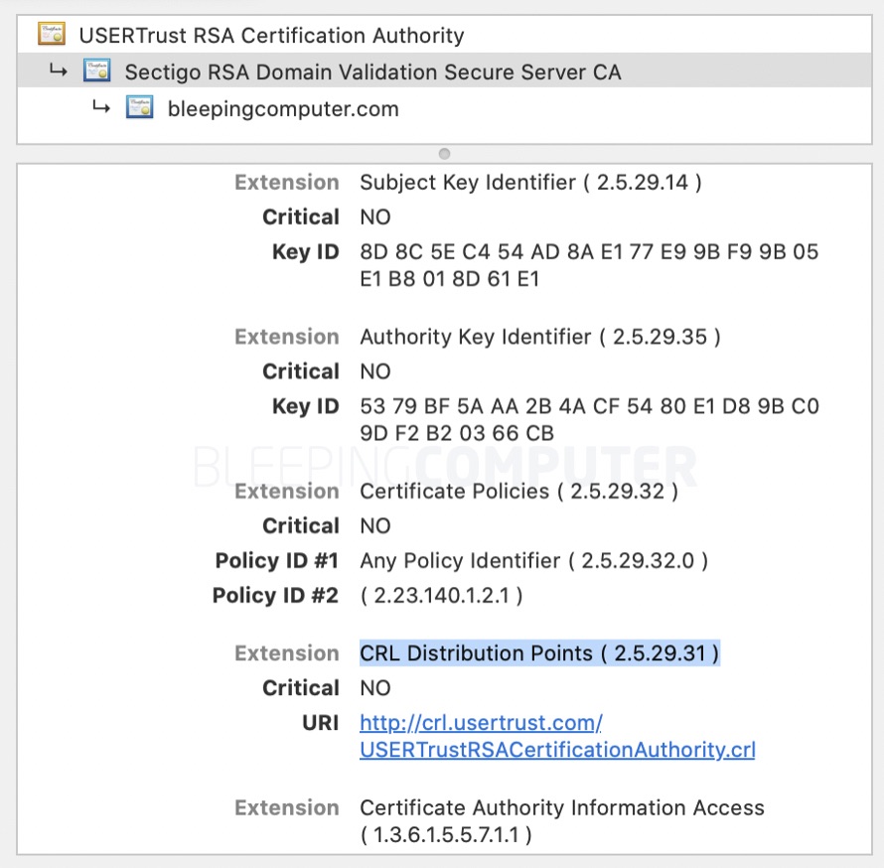Click the Subject Key Identifier extension value
The image size is (884, 868).
click(x=530, y=182)
